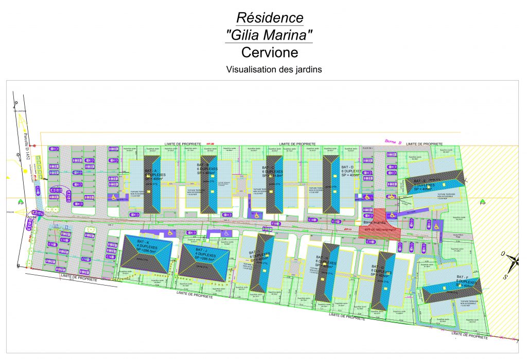Click the "Visualisation des jardins" subtitle
Viewport: 527px width, 359px height.
(274, 70)
